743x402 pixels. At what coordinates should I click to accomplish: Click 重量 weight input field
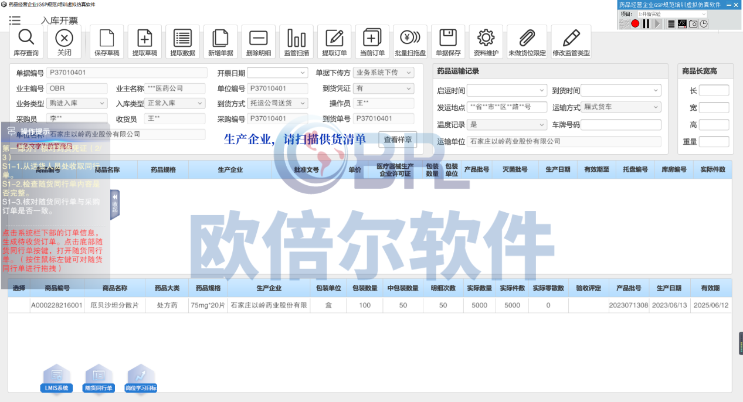coord(714,142)
